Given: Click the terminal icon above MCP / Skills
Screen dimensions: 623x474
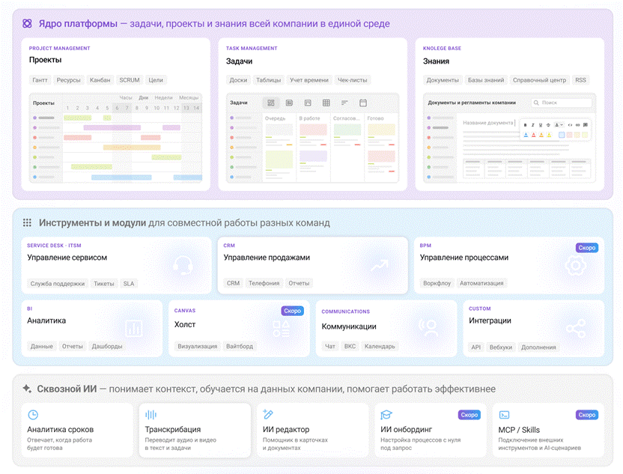Looking at the screenshot, I should [x=504, y=415].
